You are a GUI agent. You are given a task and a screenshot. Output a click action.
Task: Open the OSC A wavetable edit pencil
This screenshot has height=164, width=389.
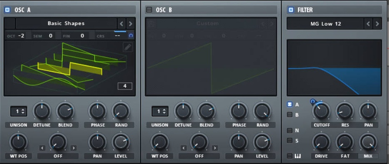128,47
